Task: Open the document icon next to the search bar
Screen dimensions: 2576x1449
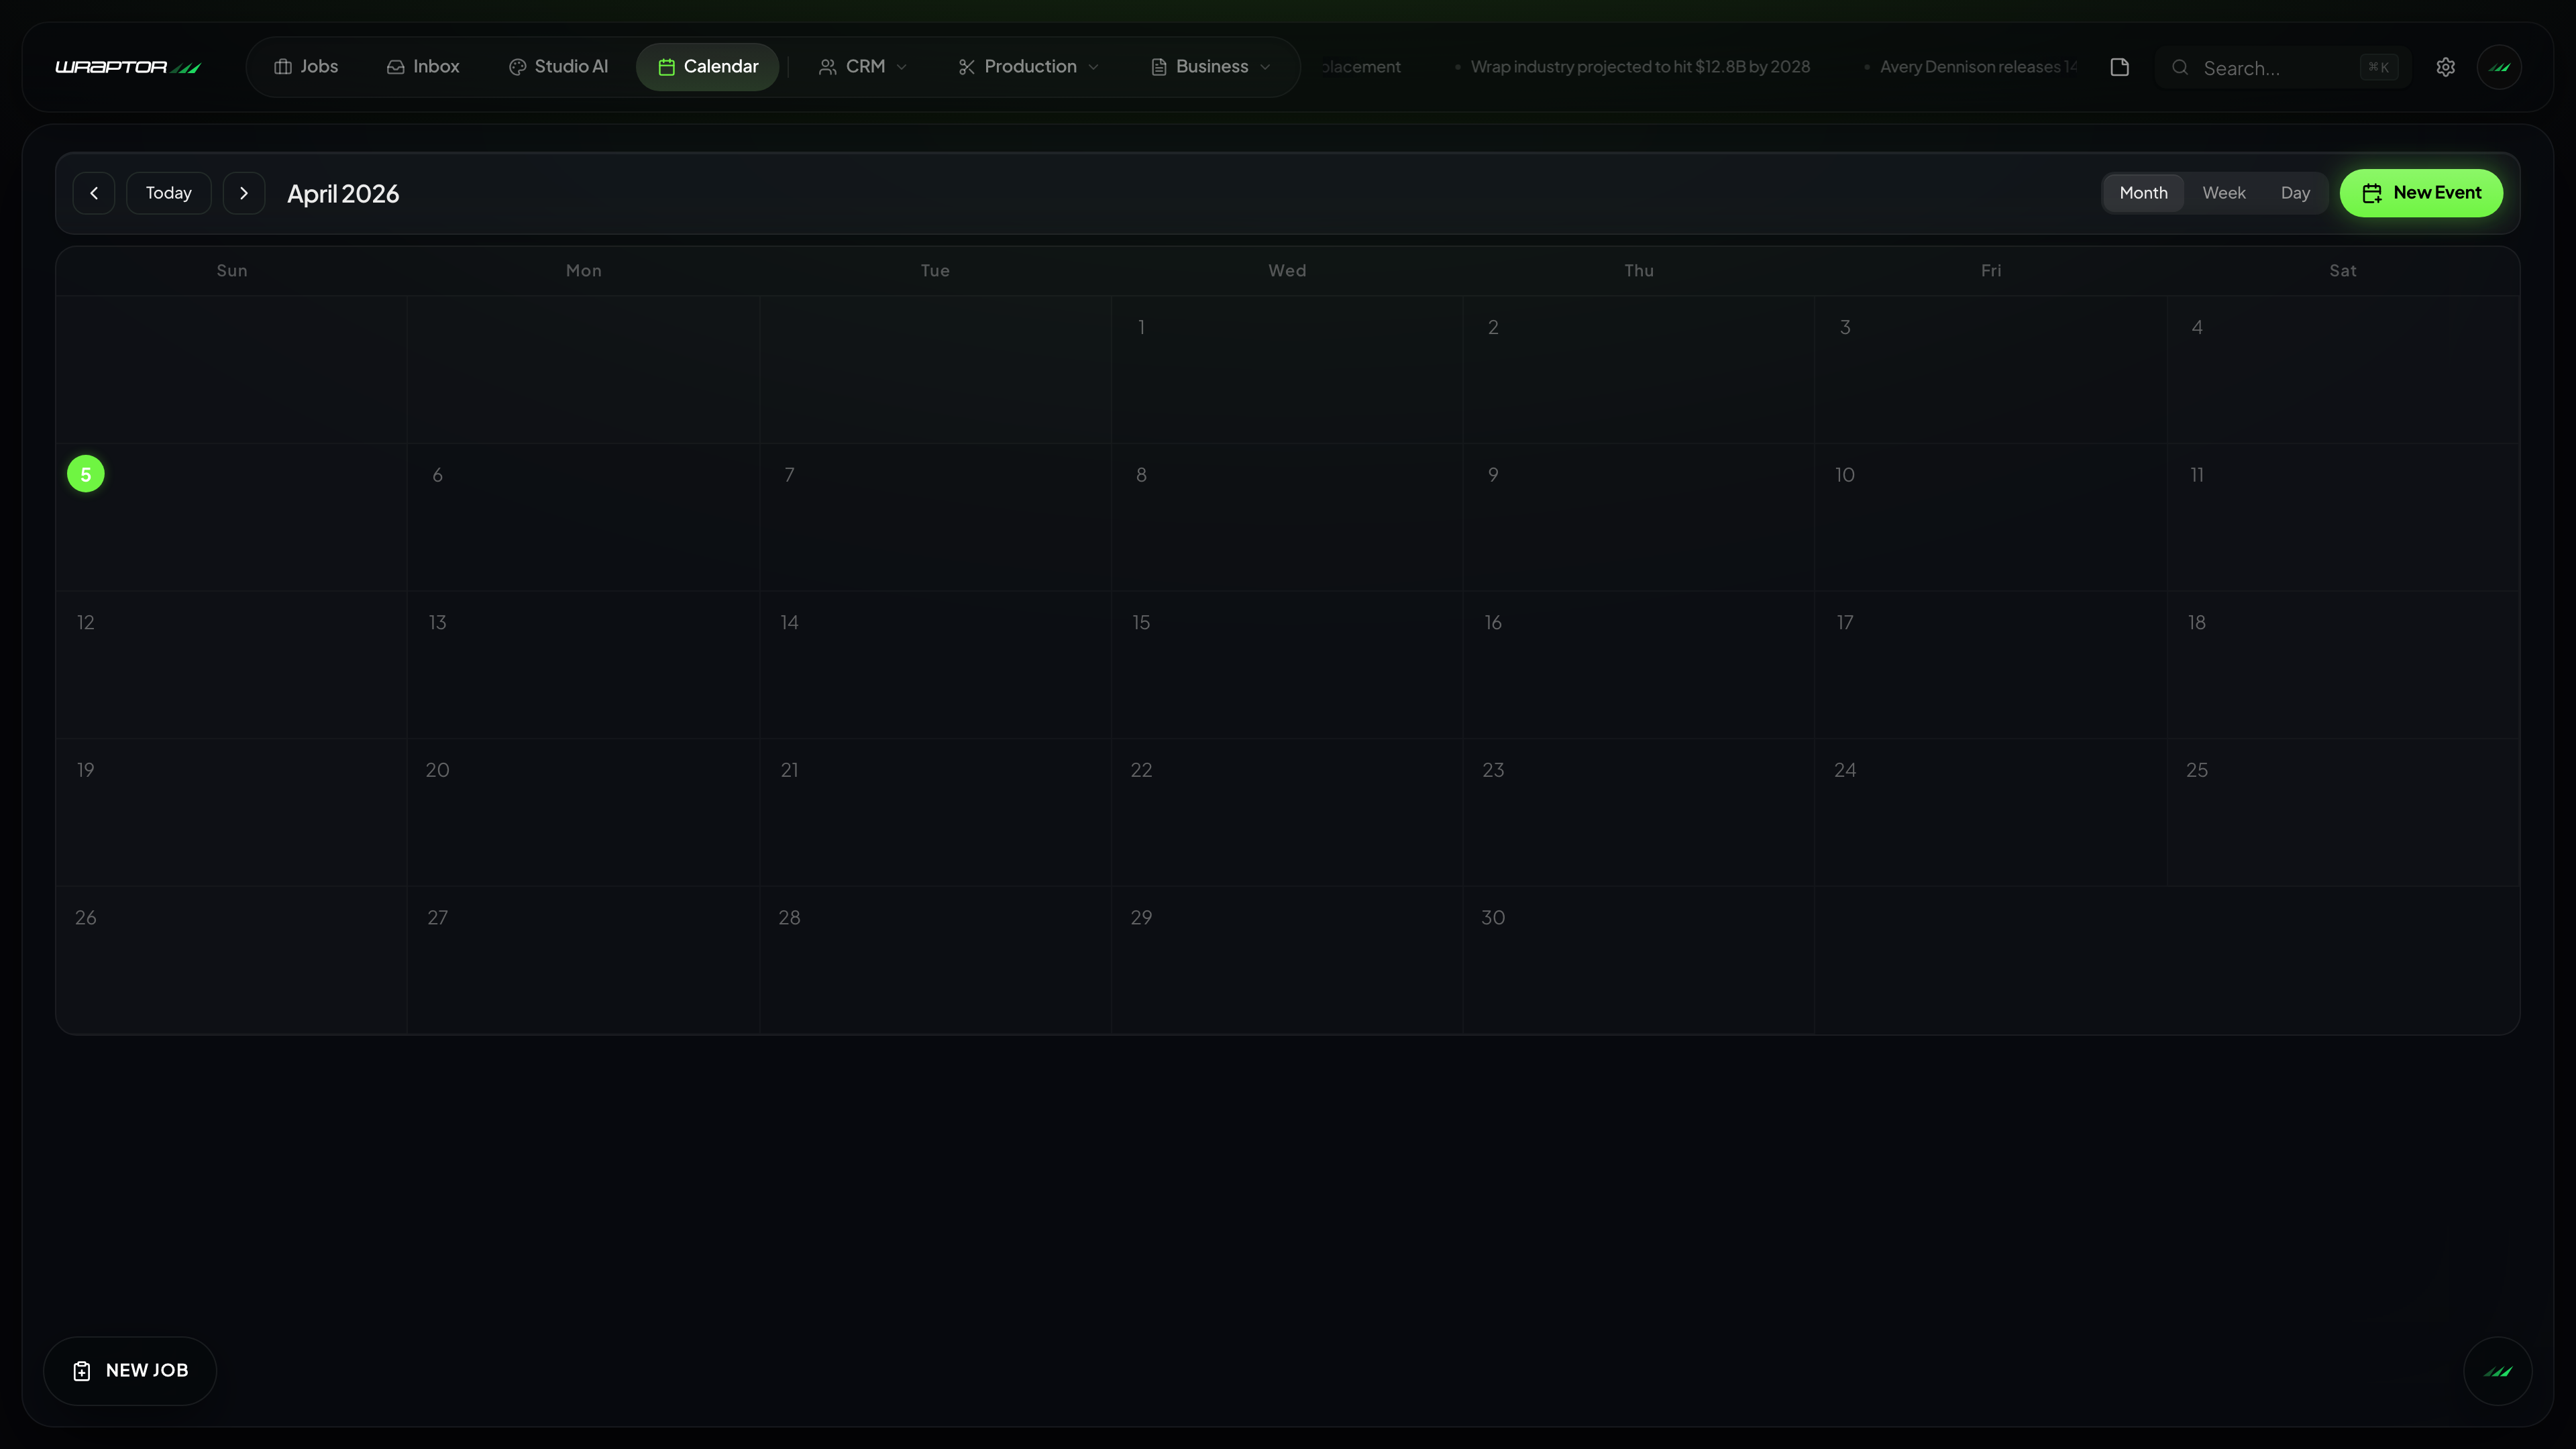Action: pyautogui.click(x=2119, y=67)
